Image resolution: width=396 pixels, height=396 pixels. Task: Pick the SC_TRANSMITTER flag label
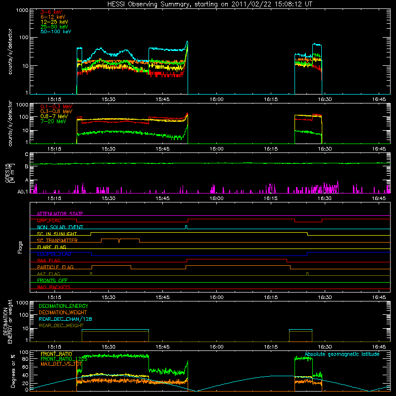pos(57,241)
